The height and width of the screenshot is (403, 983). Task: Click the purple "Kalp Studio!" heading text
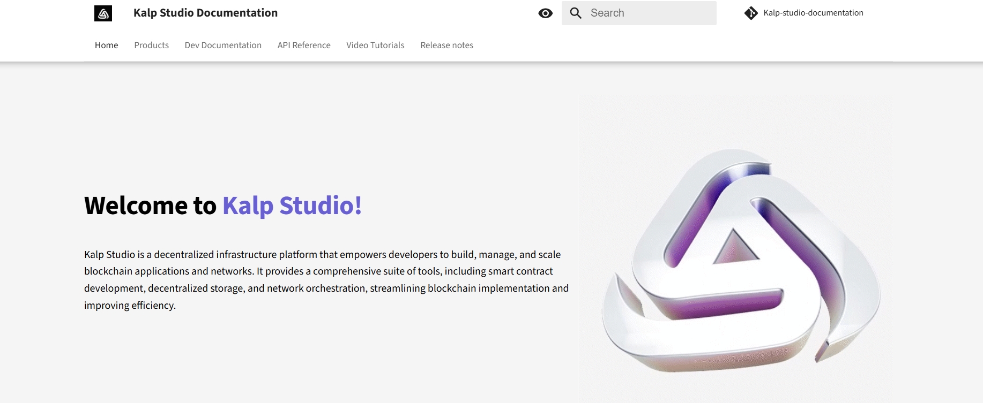[x=292, y=206]
